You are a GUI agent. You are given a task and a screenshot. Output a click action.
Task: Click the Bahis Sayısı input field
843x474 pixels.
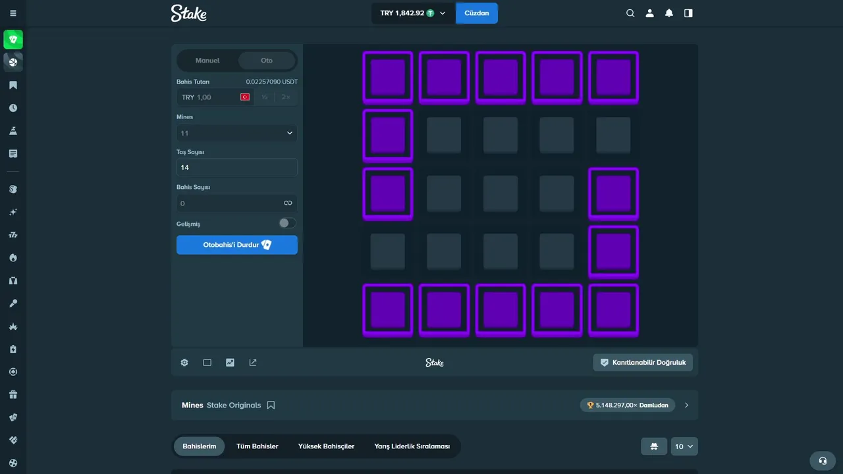tap(237, 203)
